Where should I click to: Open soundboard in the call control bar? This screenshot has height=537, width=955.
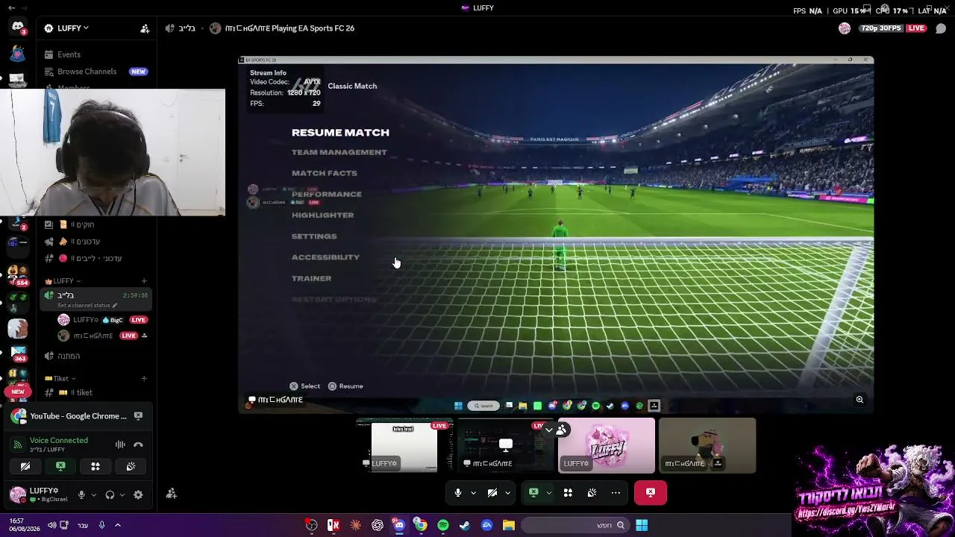[x=592, y=493]
